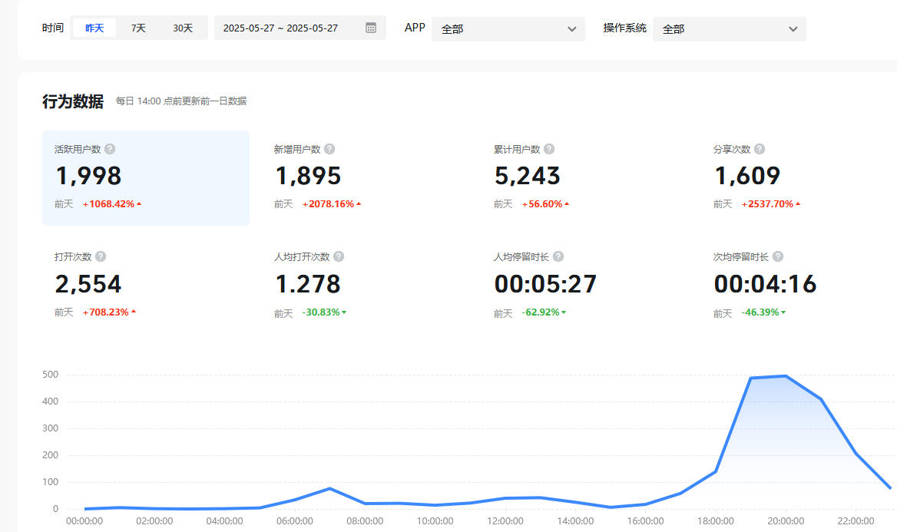The height and width of the screenshot is (532, 897).
Task: Show help for 人均打开次数
Action: pos(339,256)
